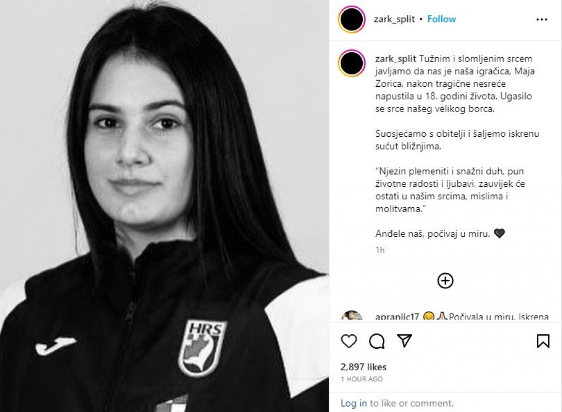
Task: Click the 1 HOUR AGO post timestamp
Action: coord(362,379)
